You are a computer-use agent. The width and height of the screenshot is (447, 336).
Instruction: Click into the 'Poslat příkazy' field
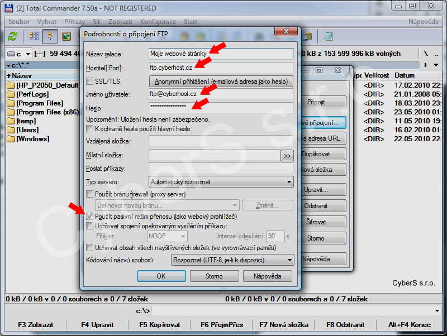(221, 169)
